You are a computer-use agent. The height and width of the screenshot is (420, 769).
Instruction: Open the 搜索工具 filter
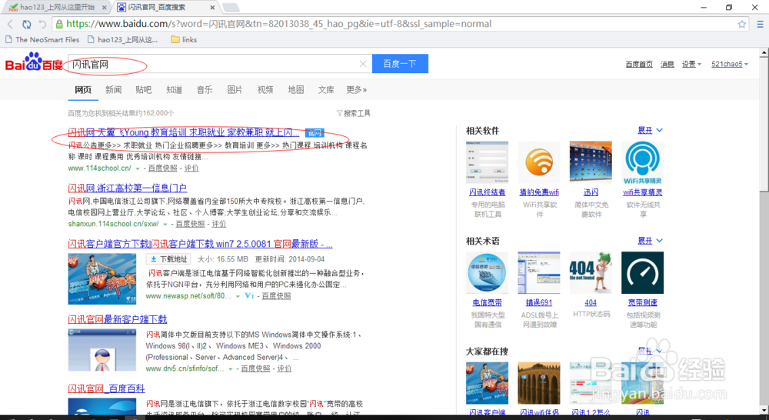(x=353, y=113)
